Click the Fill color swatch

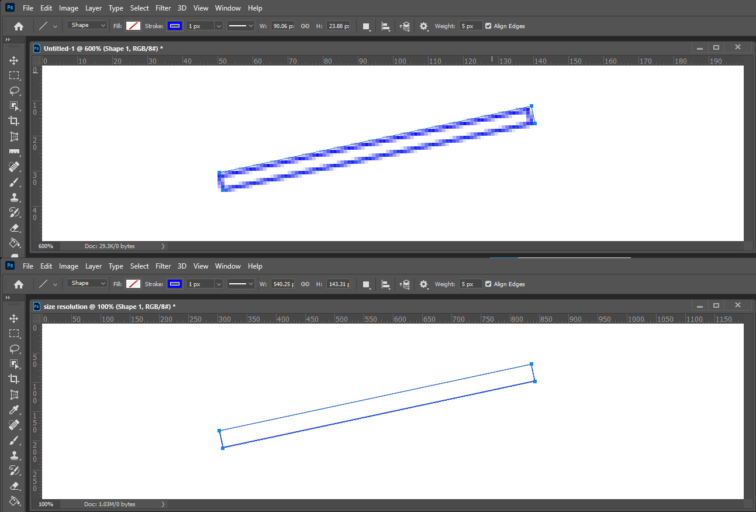tap(133, 26)
